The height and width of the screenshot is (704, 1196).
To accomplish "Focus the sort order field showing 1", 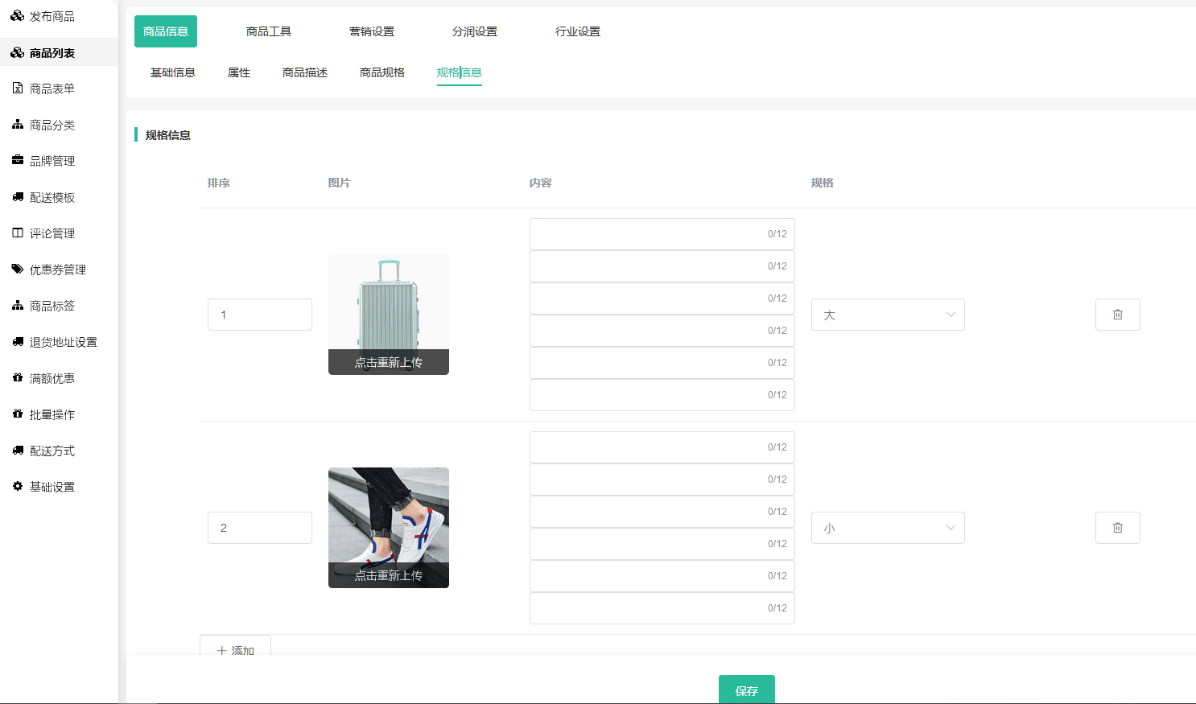I will click(259, 315).
